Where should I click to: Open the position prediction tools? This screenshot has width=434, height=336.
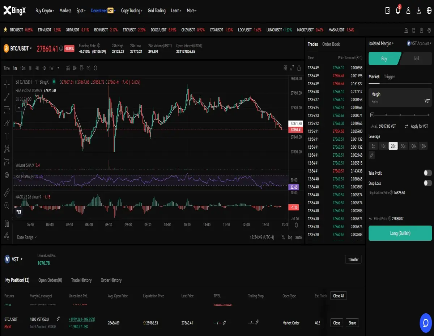click(7, 162)
